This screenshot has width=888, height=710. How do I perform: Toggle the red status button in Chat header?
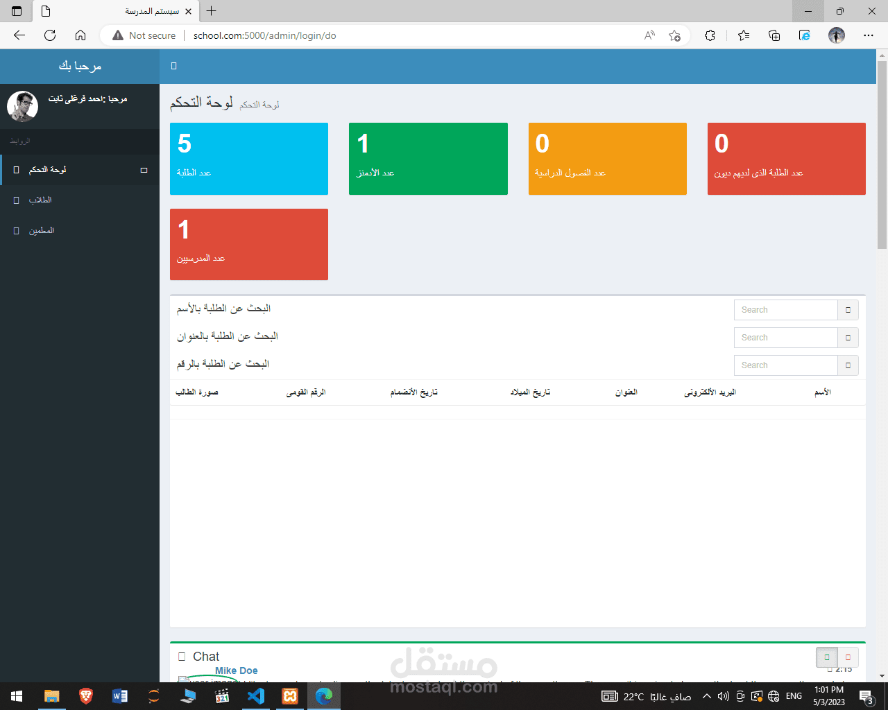[848, 657]
